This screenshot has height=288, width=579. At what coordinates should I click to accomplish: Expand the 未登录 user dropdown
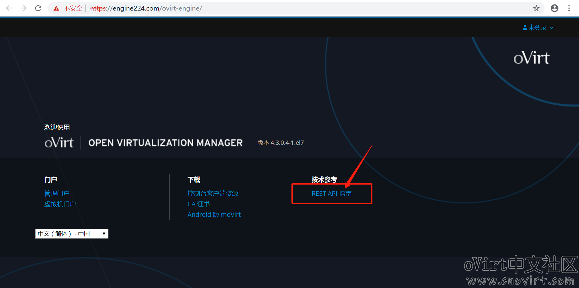coord(538,28)
